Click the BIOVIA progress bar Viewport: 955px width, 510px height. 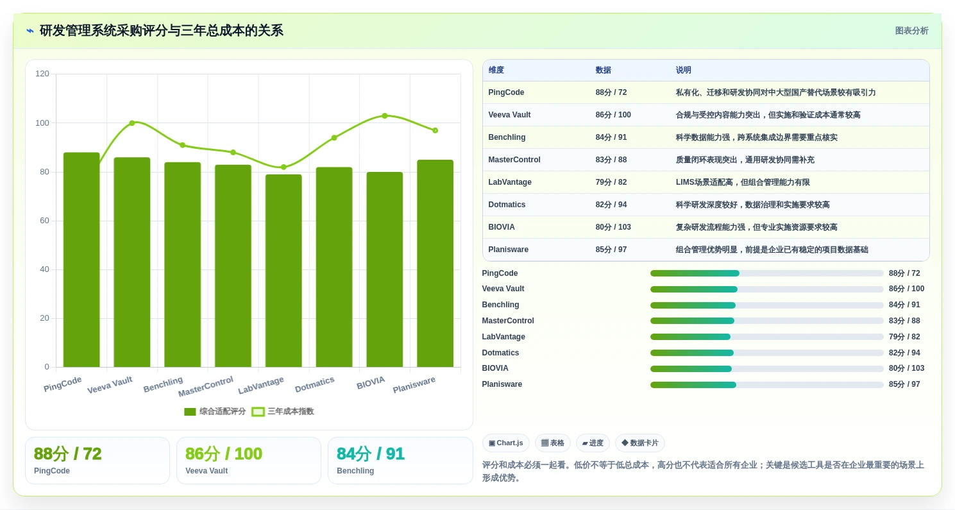click(x=767, y=369)
